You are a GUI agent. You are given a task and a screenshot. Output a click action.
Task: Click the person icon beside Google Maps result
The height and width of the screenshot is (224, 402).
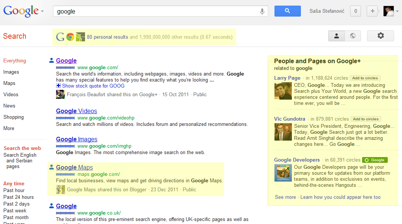(x=52, y=167)
